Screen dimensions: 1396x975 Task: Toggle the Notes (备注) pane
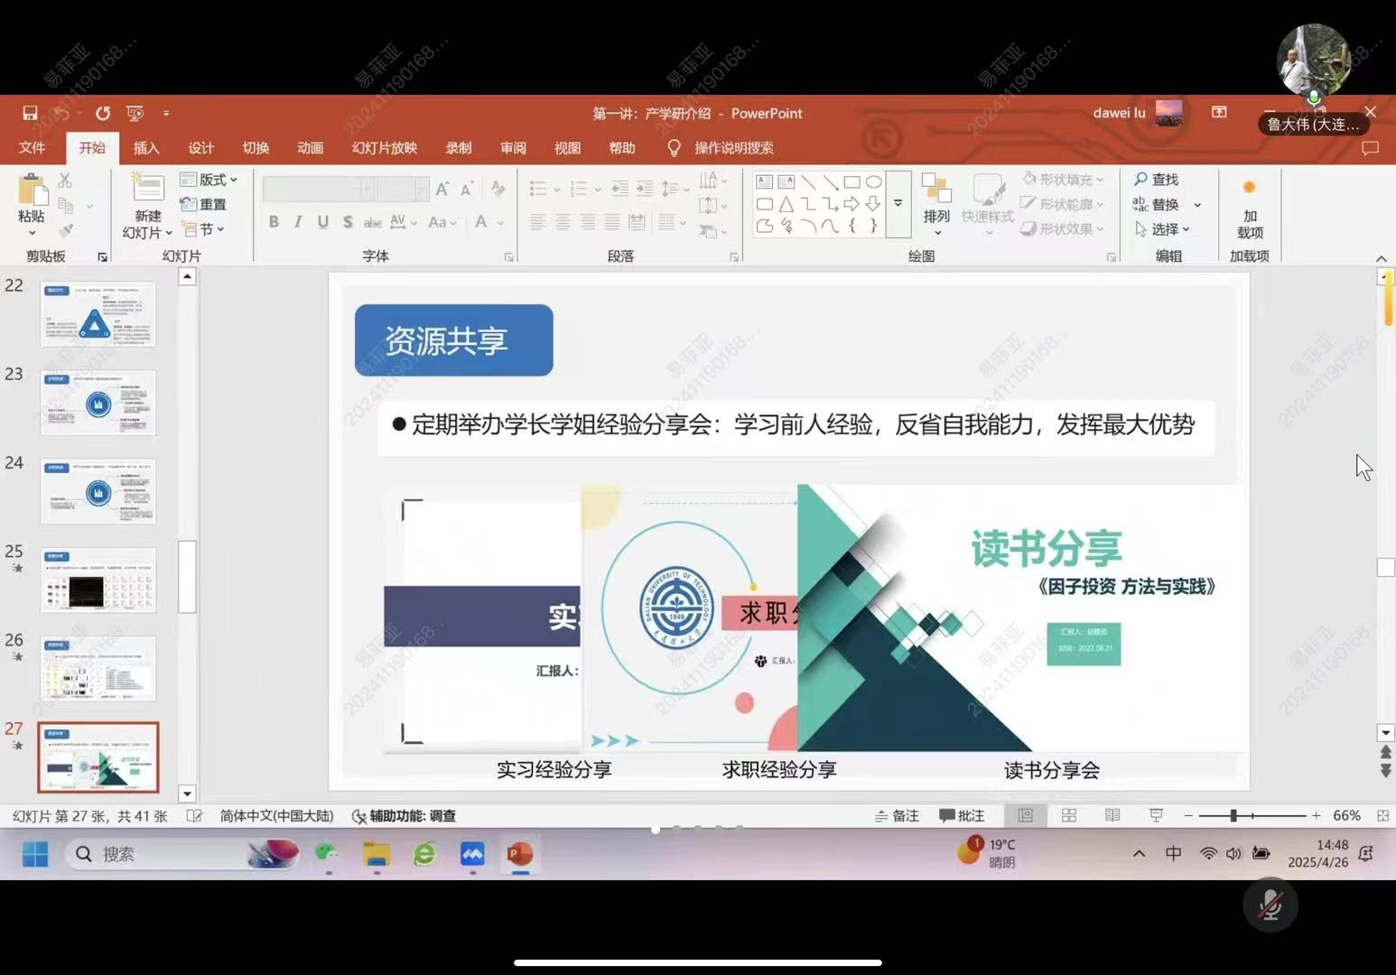[x=897, y=815]
